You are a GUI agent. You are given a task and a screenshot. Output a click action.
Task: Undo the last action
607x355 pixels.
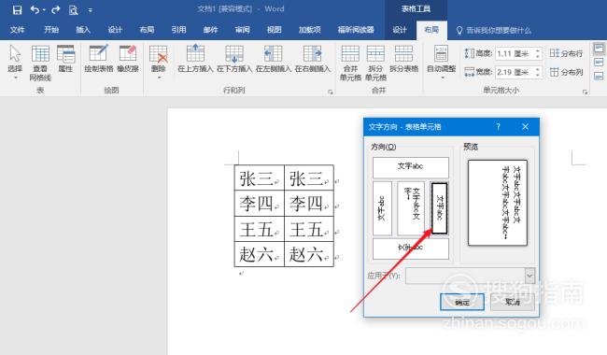[x=35, y=9]
